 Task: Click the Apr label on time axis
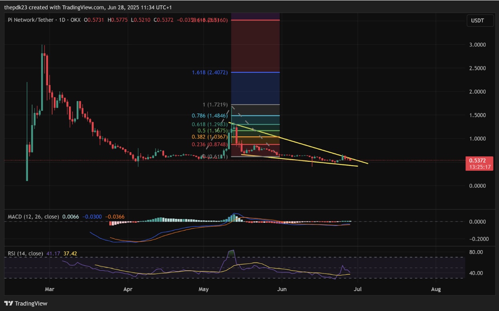click(128, 289)
